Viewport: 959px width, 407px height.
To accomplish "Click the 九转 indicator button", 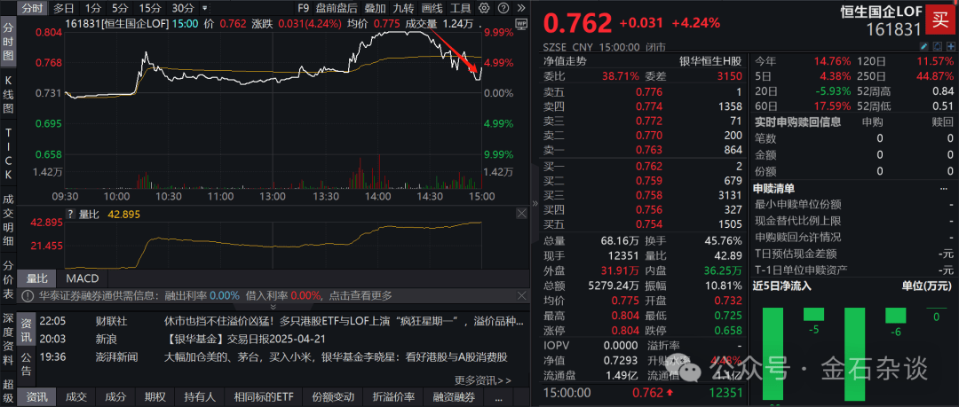I will pos(403,8).
